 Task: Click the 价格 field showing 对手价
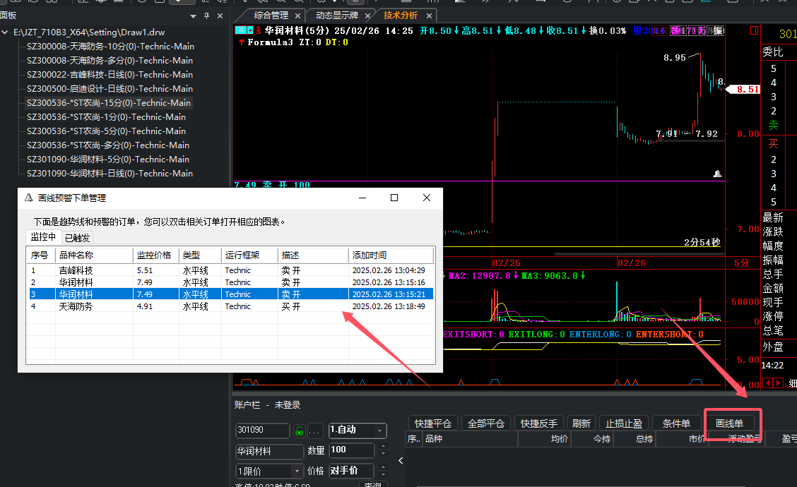coord(352,471)
